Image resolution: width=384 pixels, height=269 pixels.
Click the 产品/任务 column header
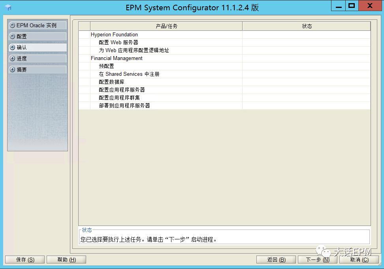coord(166,26)
